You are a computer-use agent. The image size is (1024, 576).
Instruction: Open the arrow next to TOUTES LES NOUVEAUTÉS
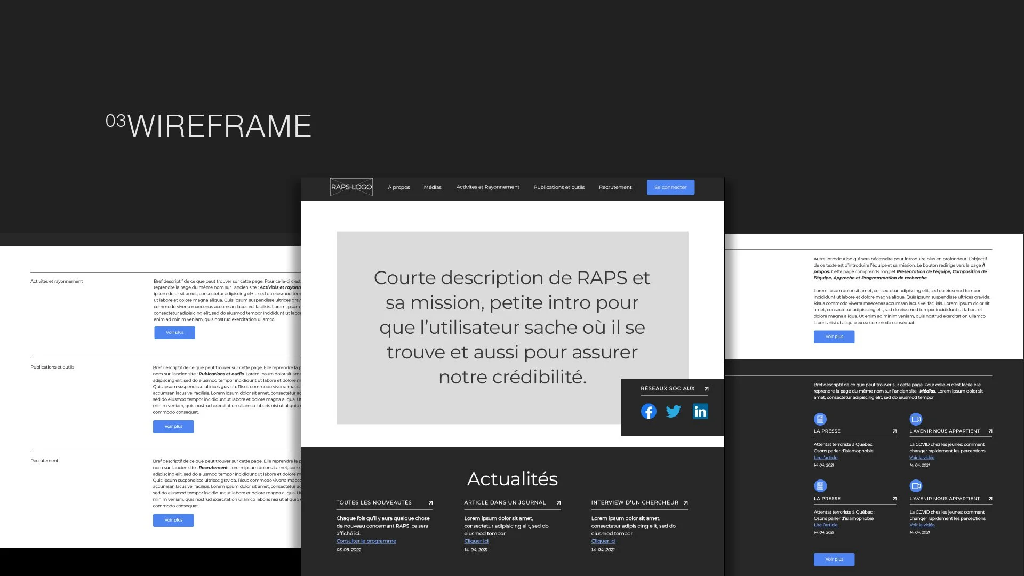(430, 502)
